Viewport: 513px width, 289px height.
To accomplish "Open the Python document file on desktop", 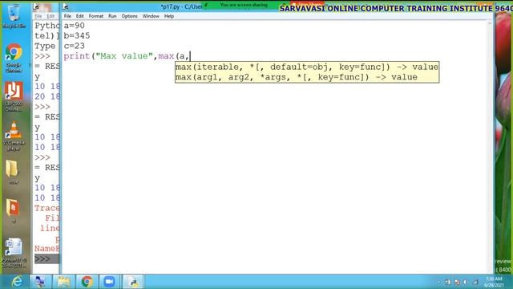I will coord(14,253).
